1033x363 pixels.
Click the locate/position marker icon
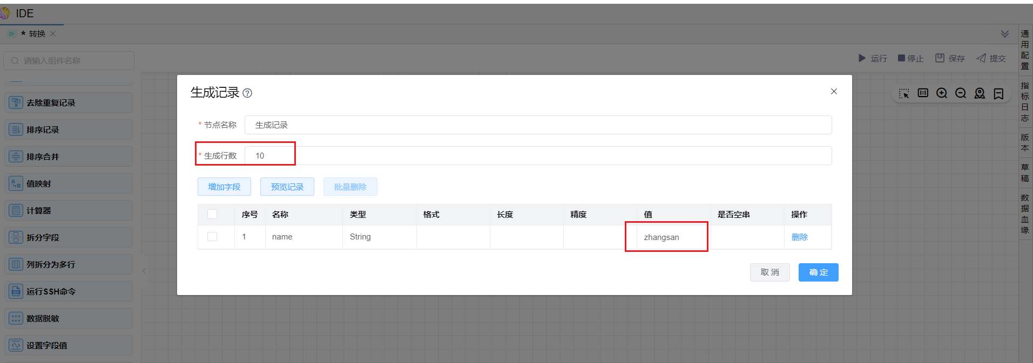(980, 93)
